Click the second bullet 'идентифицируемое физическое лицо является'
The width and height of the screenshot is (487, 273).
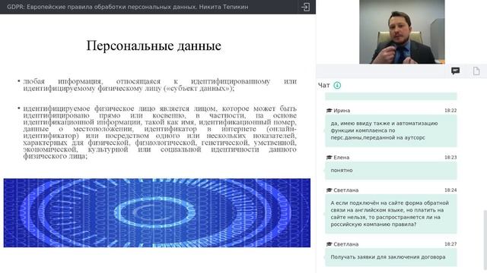160,132
